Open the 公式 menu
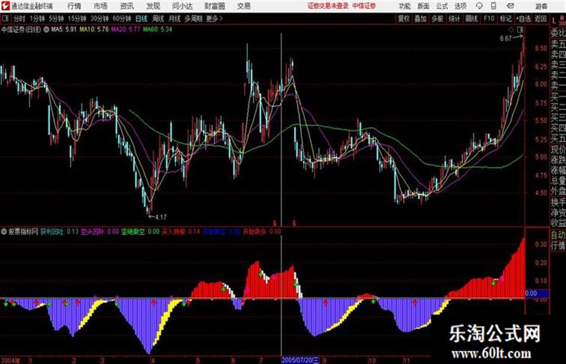The width and height of the screenshot is (566, 364). point(442,6)
